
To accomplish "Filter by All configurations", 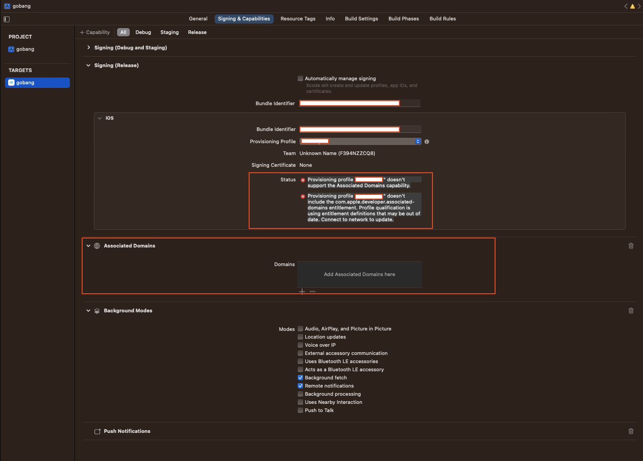I will 123,32.
